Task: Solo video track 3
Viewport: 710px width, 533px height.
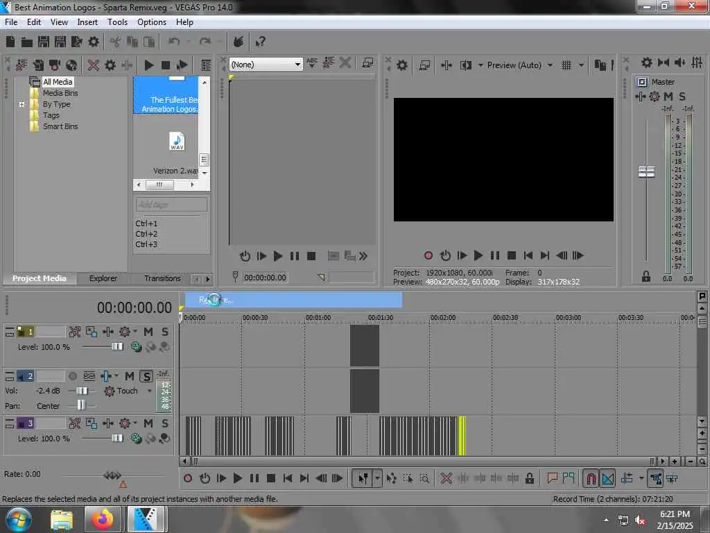Action: (165, 424)
